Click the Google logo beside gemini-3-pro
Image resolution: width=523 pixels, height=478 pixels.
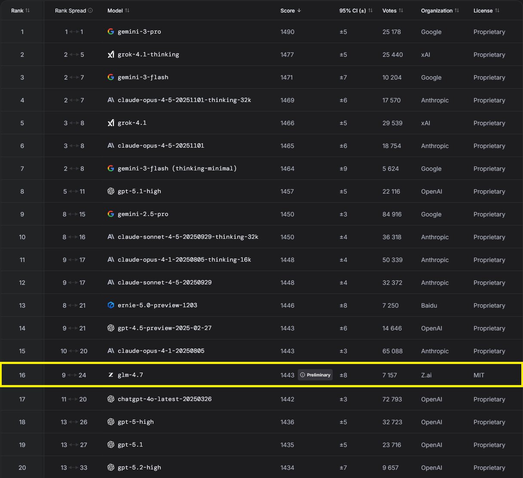111,31
